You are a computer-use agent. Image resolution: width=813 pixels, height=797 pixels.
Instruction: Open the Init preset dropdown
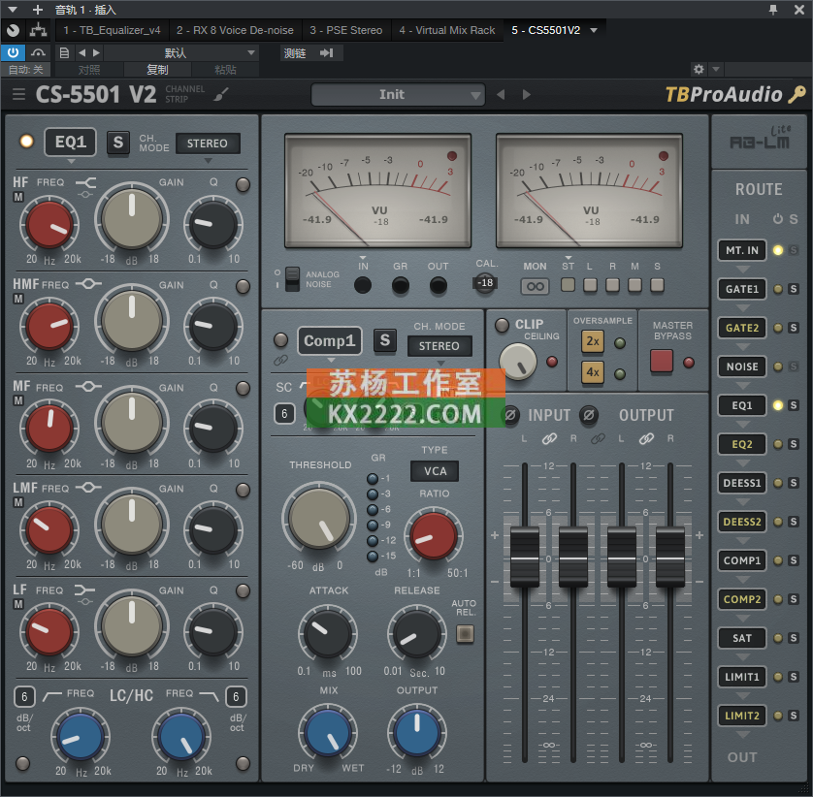point(398,94)
